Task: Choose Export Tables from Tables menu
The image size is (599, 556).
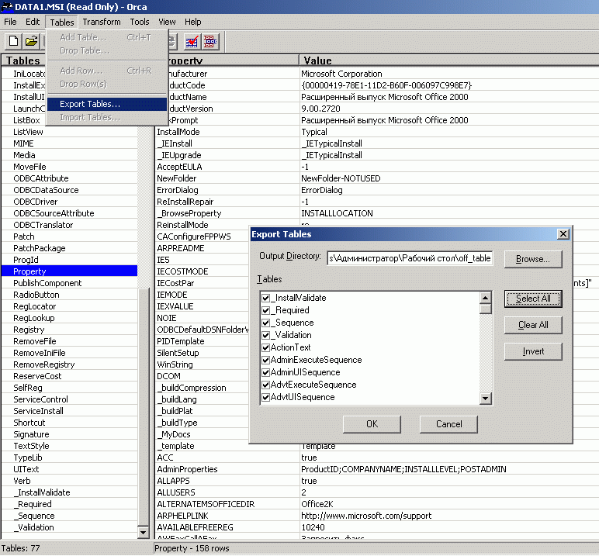Action: tap(107, 104)
